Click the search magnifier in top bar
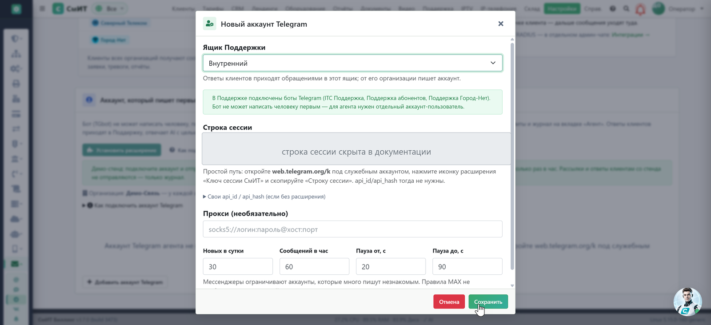This screenshot has width=711, height=325. [x=626, y=8]
